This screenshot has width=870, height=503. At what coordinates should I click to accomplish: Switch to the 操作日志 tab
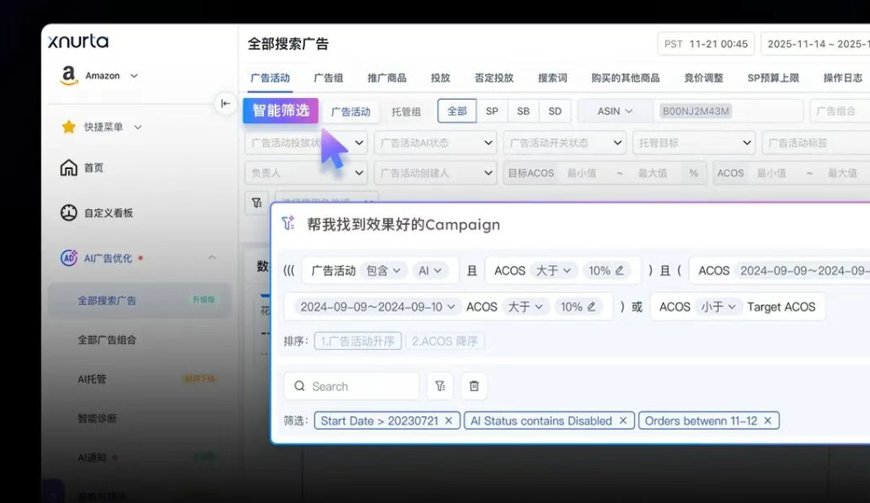pos(843,78)
